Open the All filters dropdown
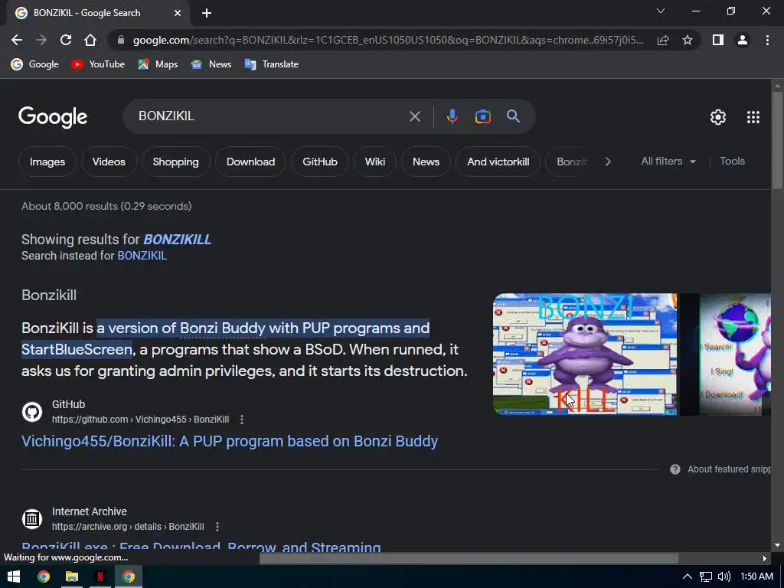This screenshot has width=784, height=588. 668,161
